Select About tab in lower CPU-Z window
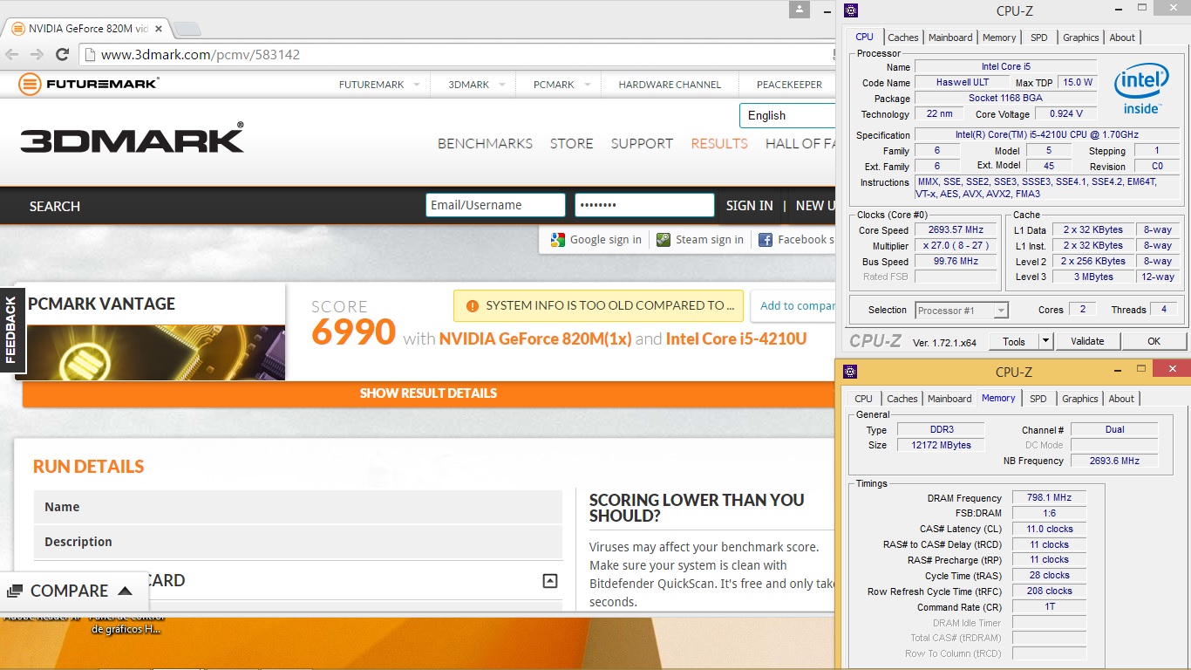Viewport: 1191px width, 670px height. (1121, 399)
